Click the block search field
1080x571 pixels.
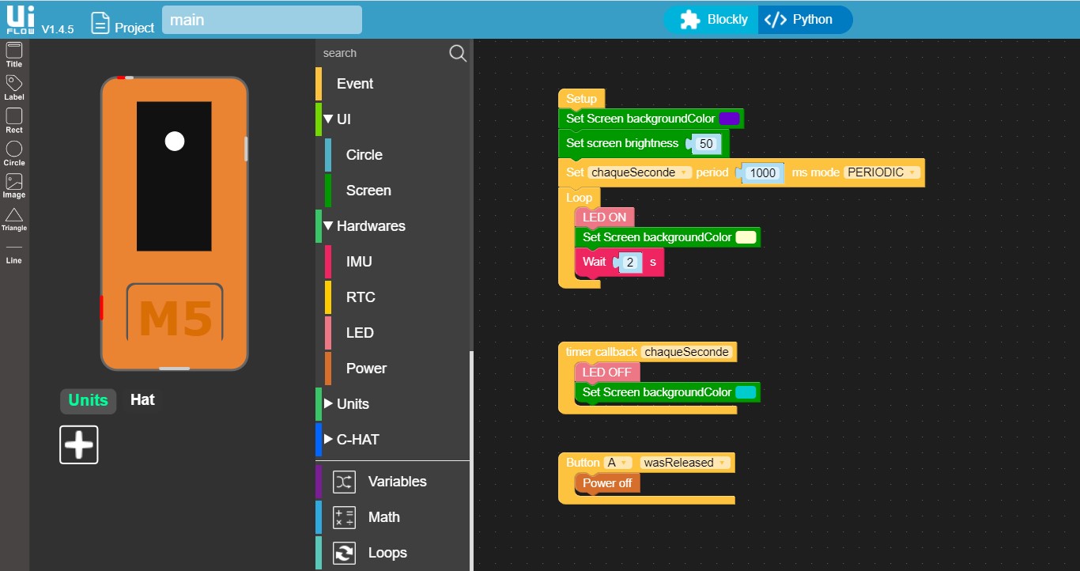click(383, 53)
